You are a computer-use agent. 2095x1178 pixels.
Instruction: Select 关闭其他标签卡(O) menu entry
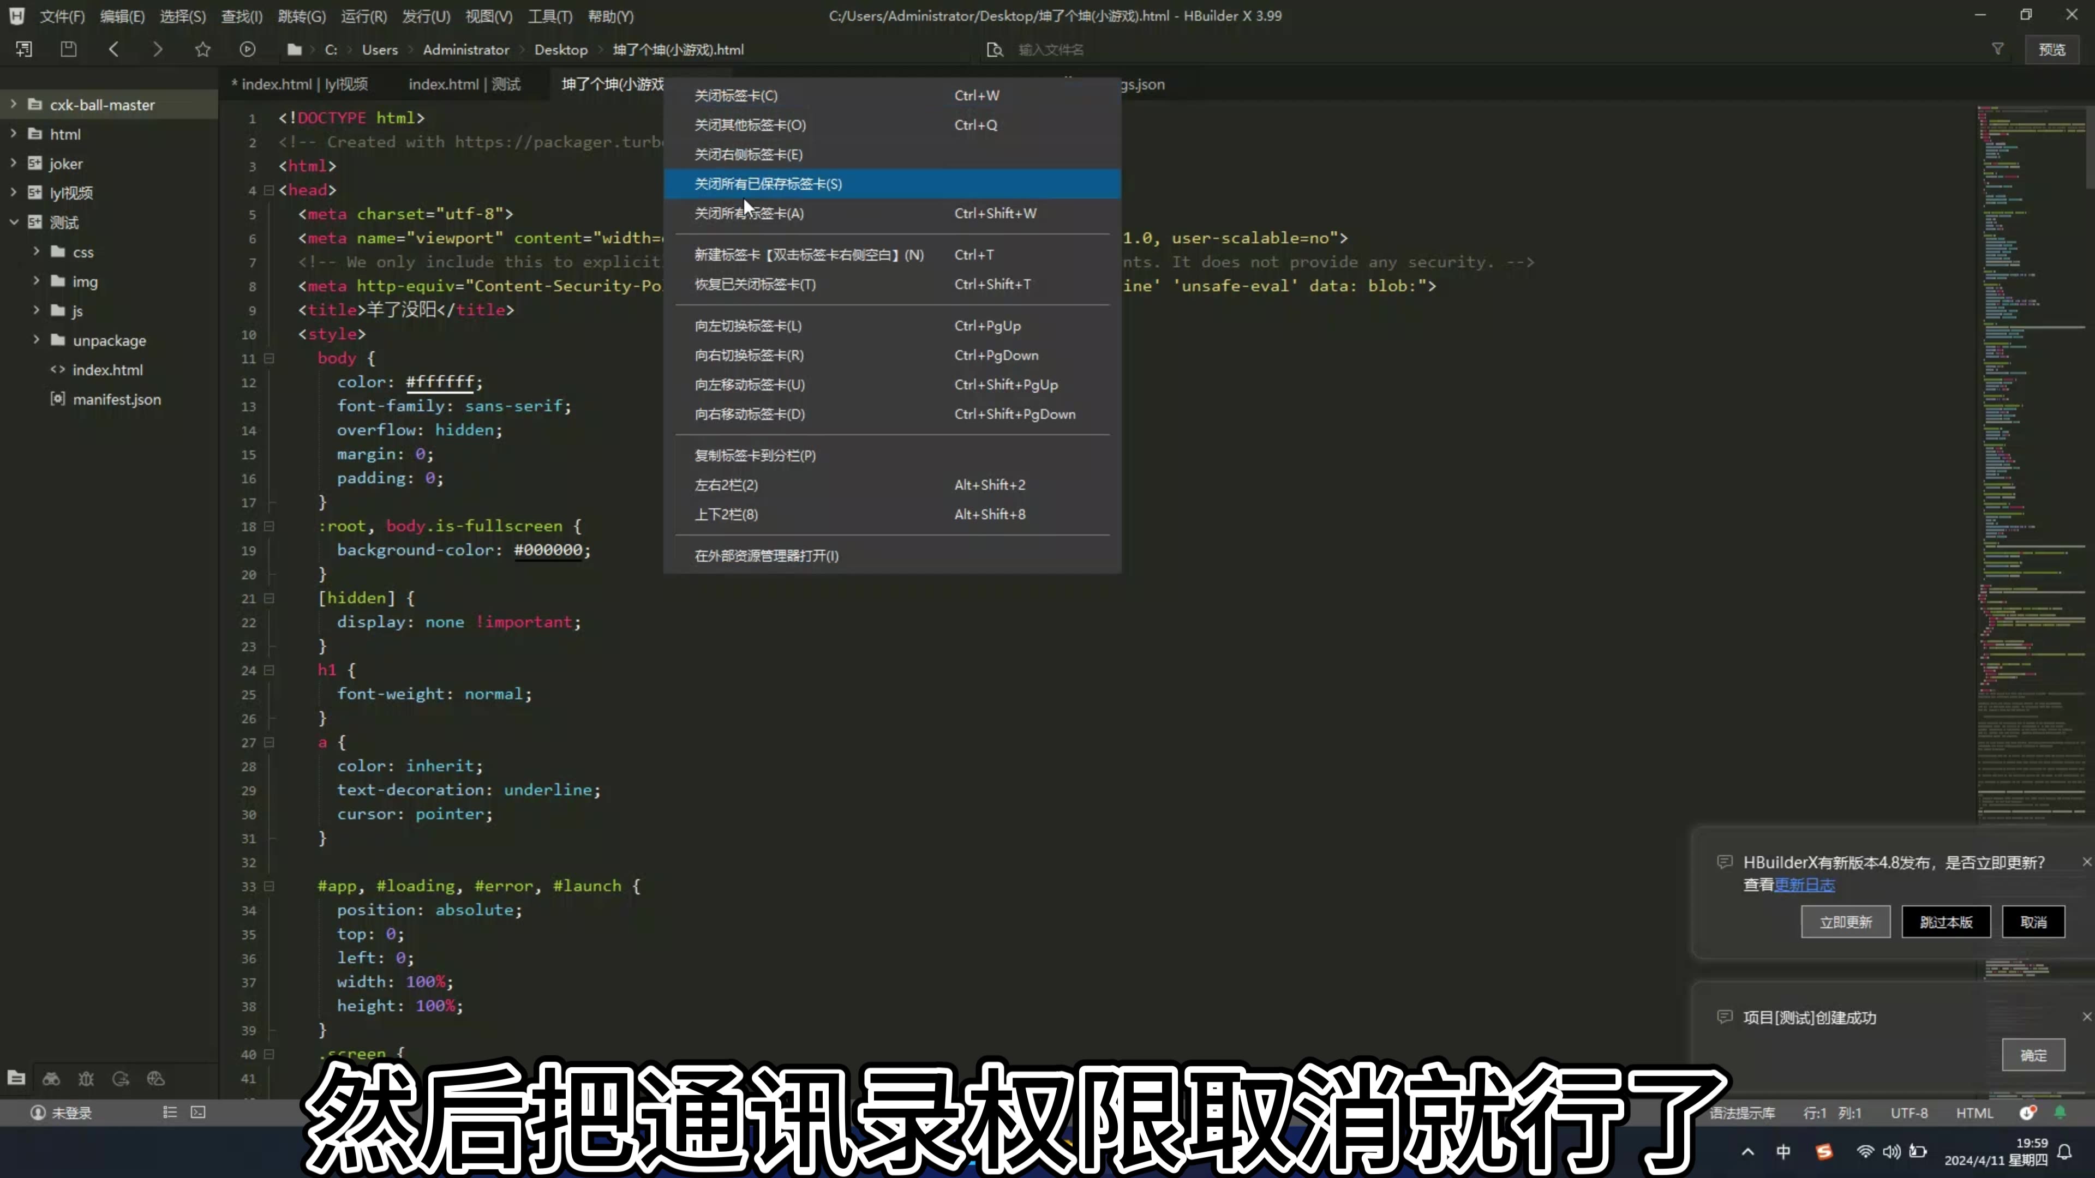click(x=892, y=124)
